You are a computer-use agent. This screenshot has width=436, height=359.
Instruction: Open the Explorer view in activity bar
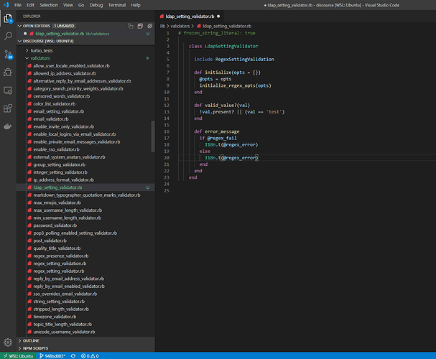coord(8,19)
